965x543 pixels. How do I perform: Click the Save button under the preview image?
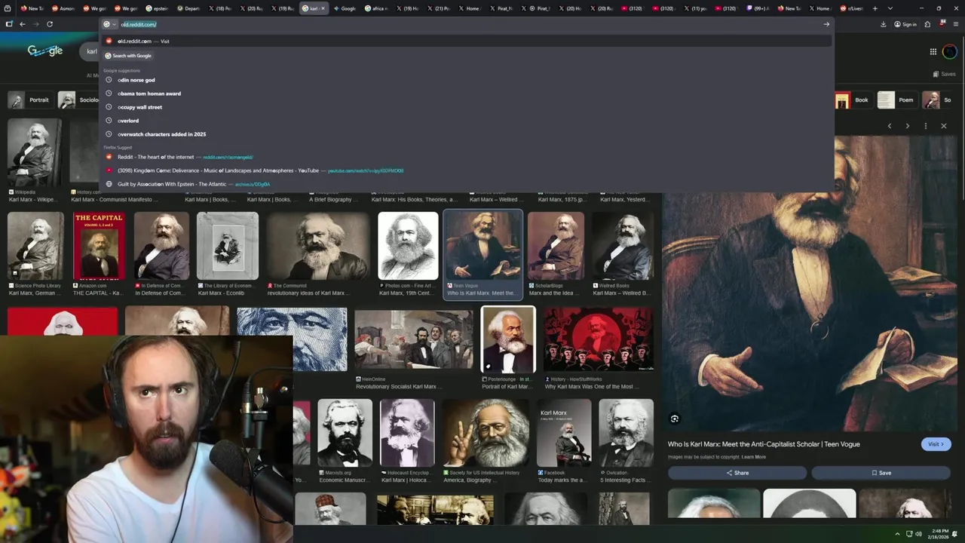click(881, 473)
